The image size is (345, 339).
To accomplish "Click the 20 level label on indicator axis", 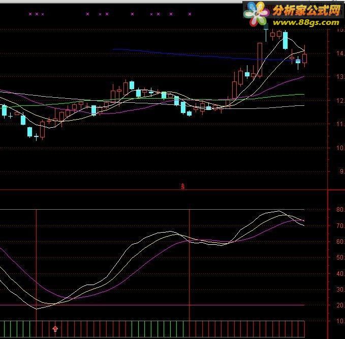I will 340,305.
